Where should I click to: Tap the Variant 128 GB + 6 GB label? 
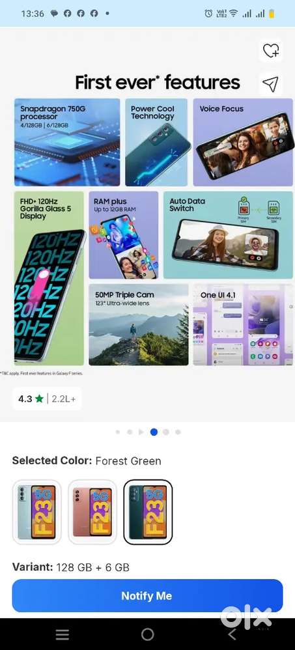[71, 567]
